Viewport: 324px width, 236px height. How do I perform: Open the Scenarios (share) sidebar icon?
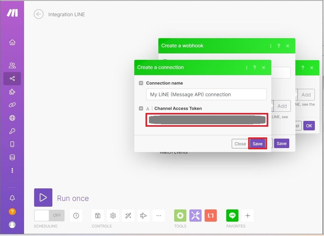(12, 78)
